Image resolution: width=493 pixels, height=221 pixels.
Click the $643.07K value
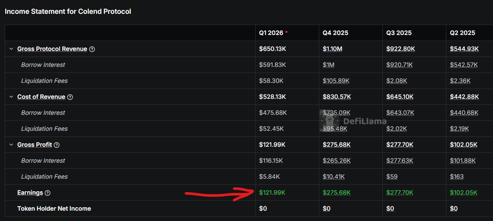click(x=400, y=113)
